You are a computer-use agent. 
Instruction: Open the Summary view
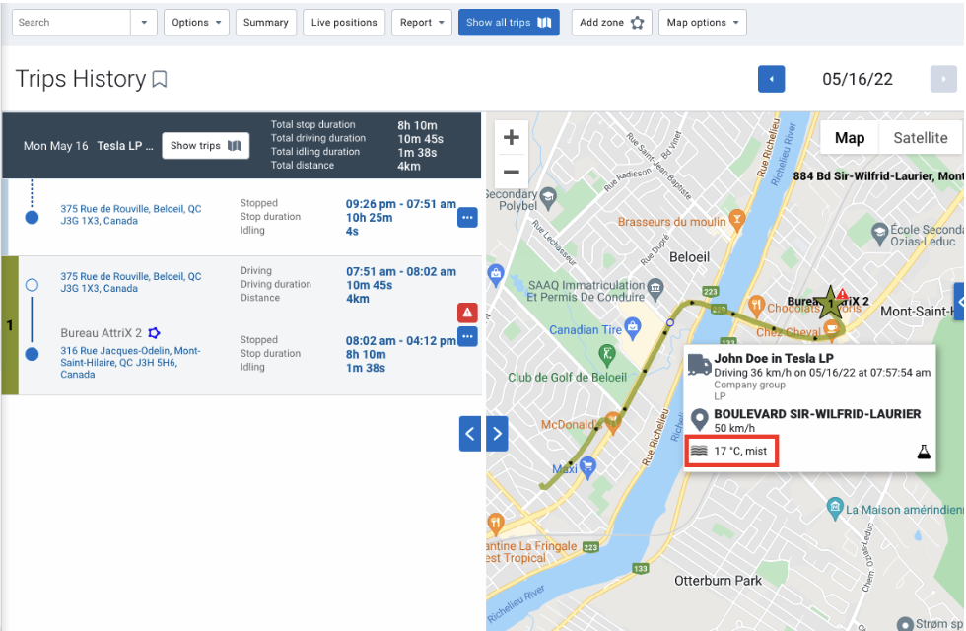point(265,22)
